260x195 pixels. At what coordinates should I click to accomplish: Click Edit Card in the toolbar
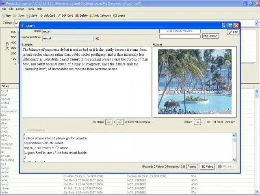click(x=65, y=15)
